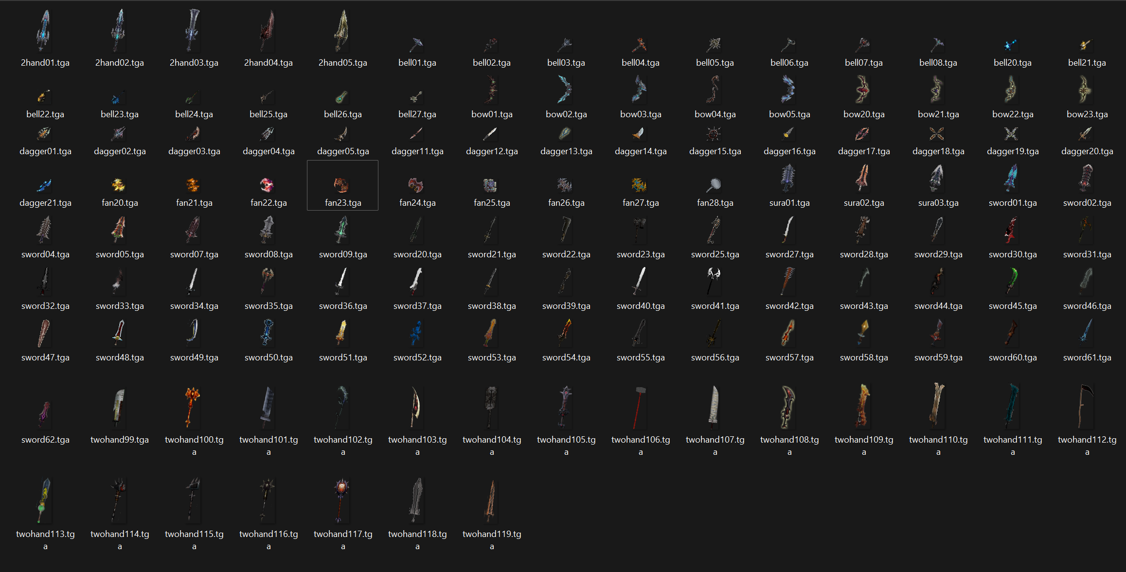The image size is (1126, 572).
Task: Select the twohand103.tga icon
Action: click(x=416, y=408)
